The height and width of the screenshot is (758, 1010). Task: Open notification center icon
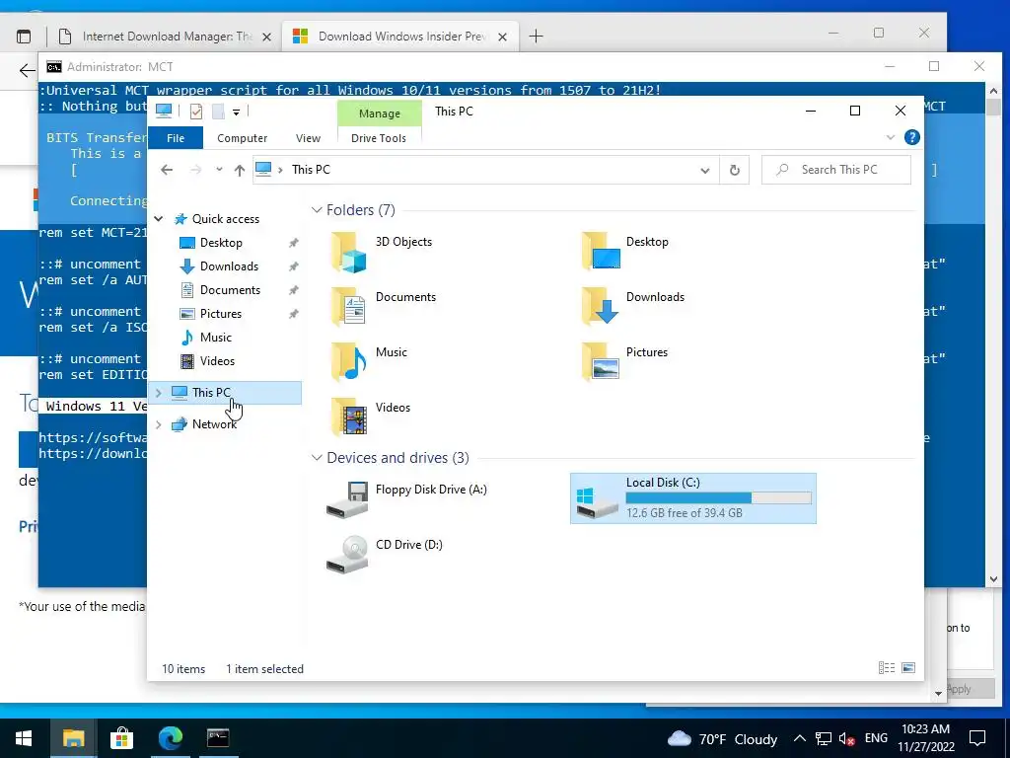(x=977, y=738)
